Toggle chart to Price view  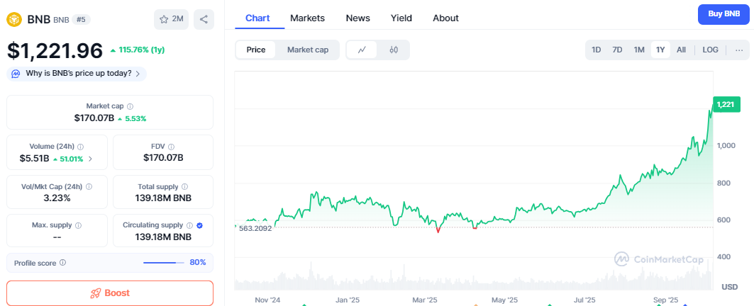(x=256, y=50)
